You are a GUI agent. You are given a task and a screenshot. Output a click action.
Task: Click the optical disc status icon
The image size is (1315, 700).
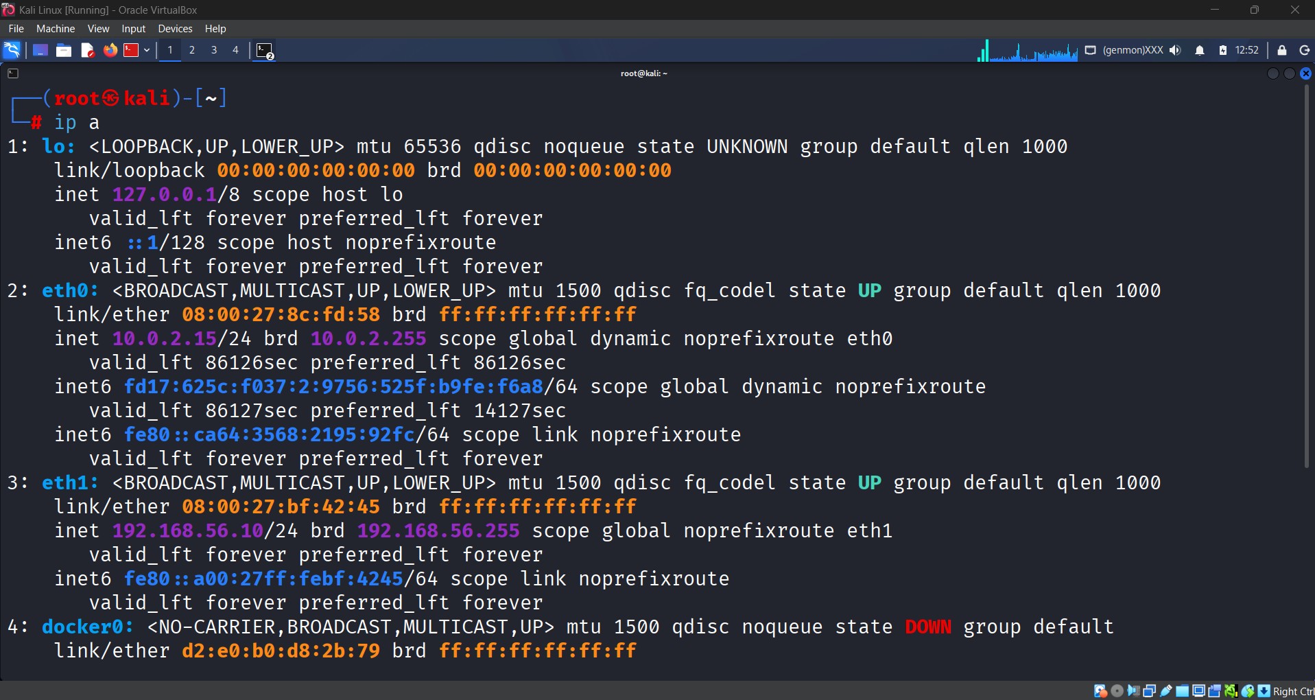[x=1117, y=691]
